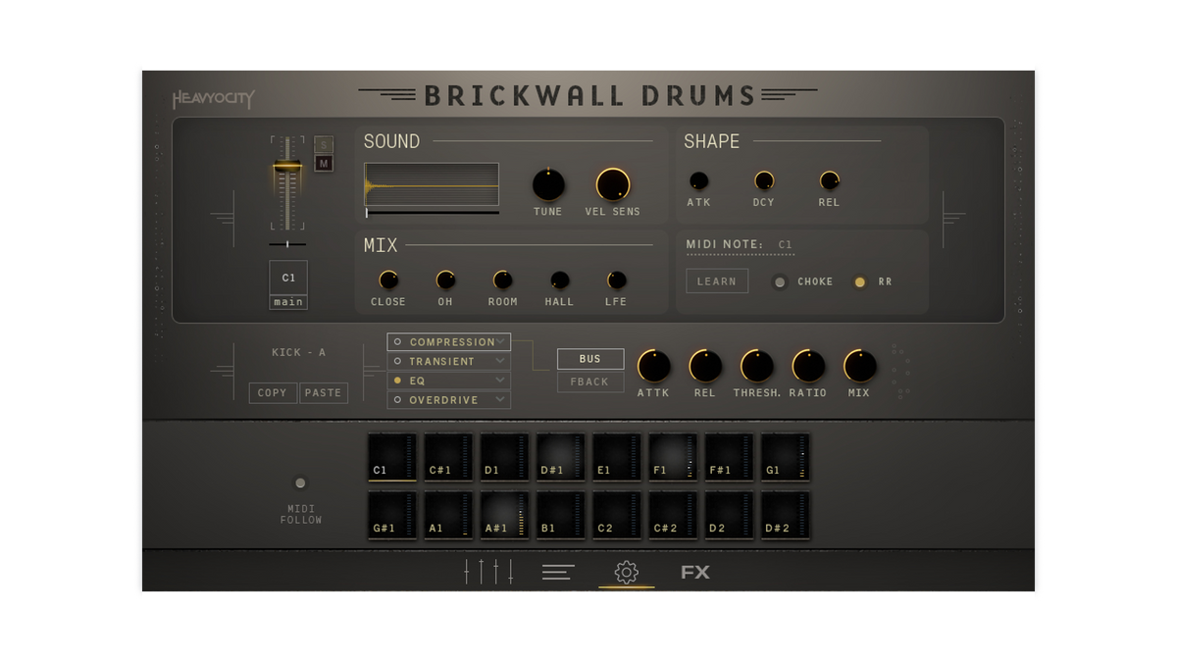Viewport: 1177px width, 662px height.
Task: Enable the CHOKE toggle
Action: 780,282
